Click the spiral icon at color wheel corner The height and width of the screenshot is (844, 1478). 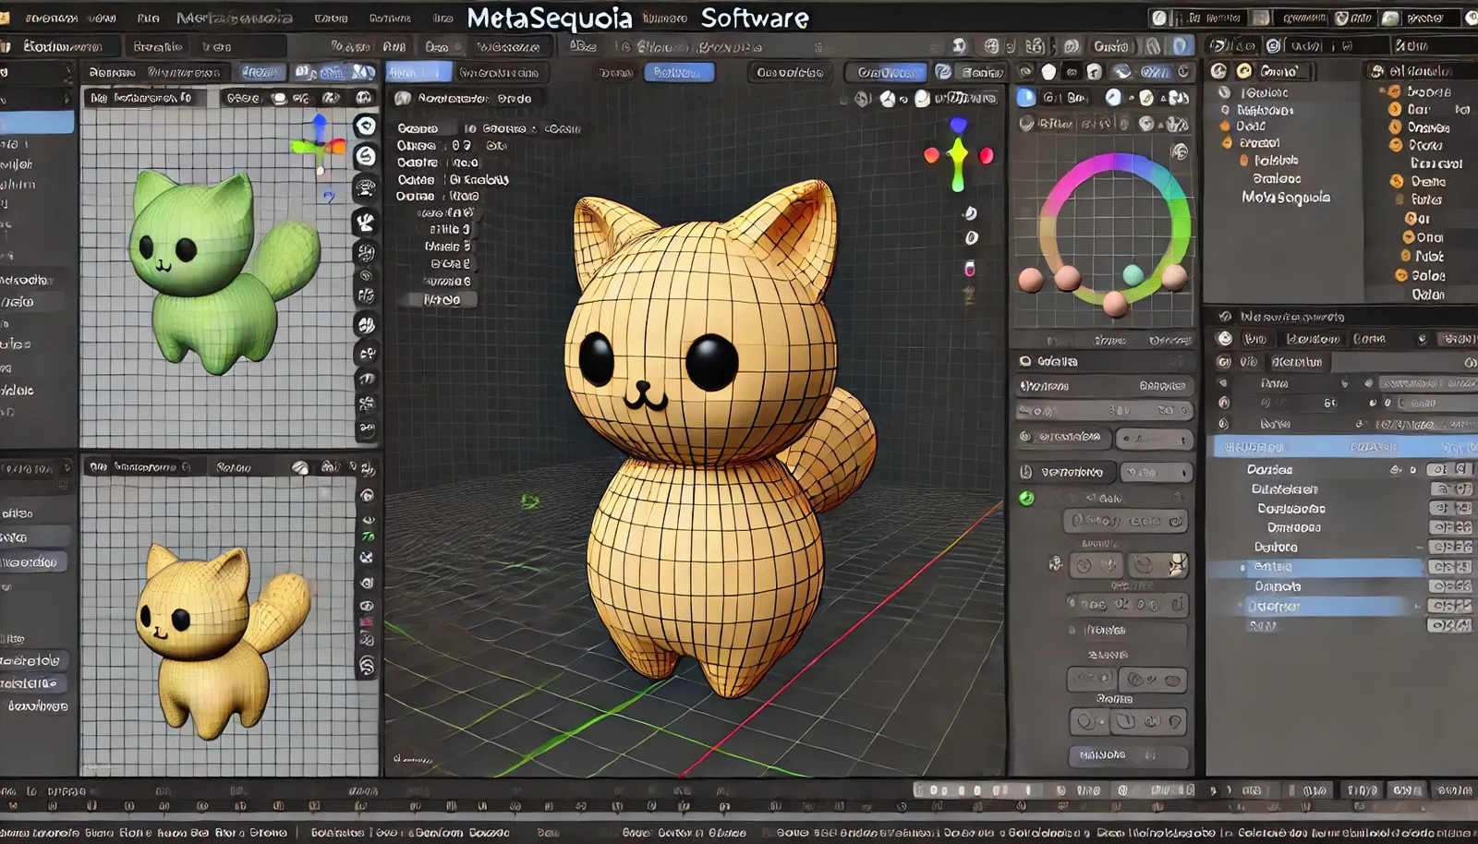(1180, 151)
